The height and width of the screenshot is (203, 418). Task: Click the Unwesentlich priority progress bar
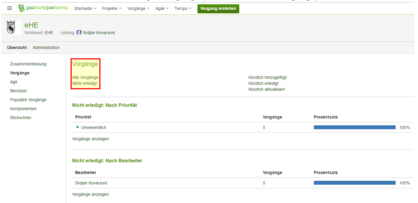pos(354,127)
